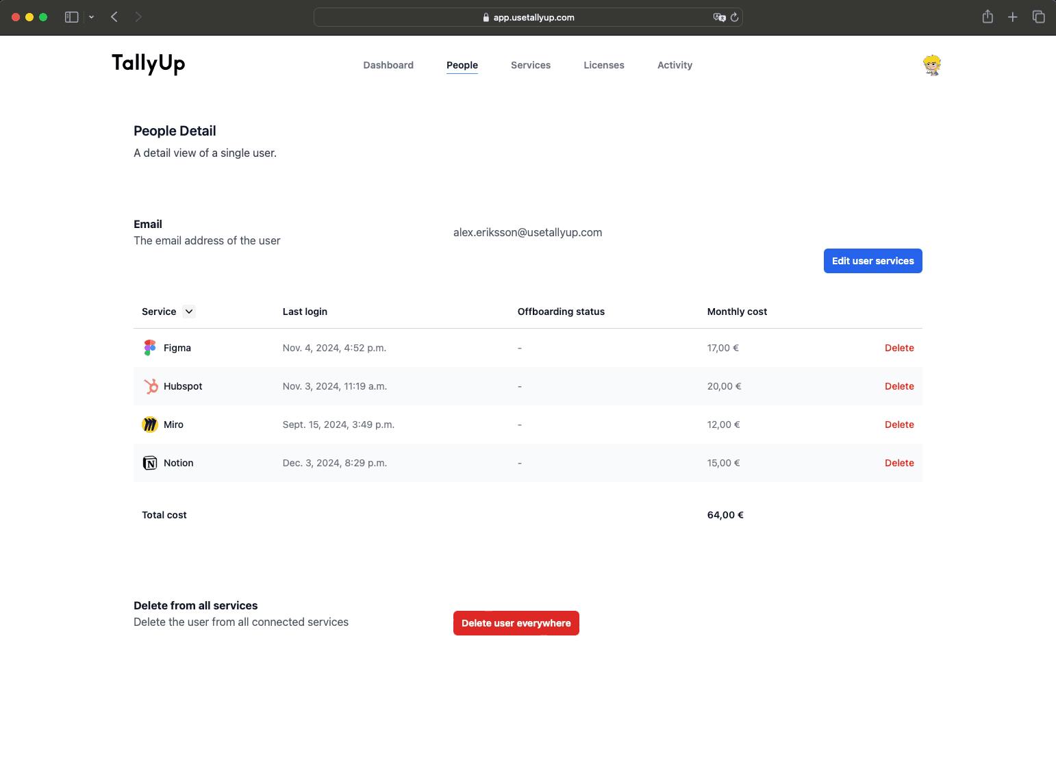Screen dimensions: 1056x758
Task: Click the Hubspot logo icon
Action: point(150,386)
